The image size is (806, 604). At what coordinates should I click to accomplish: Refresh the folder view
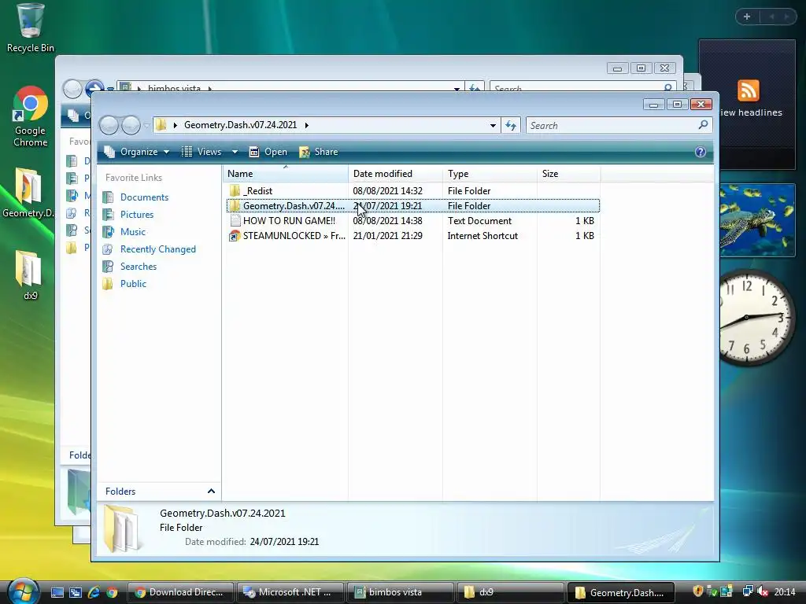pos(510,125)
